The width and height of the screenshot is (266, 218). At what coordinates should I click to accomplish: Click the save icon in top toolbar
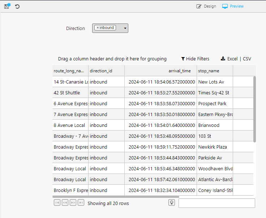[x=7, y=6]
